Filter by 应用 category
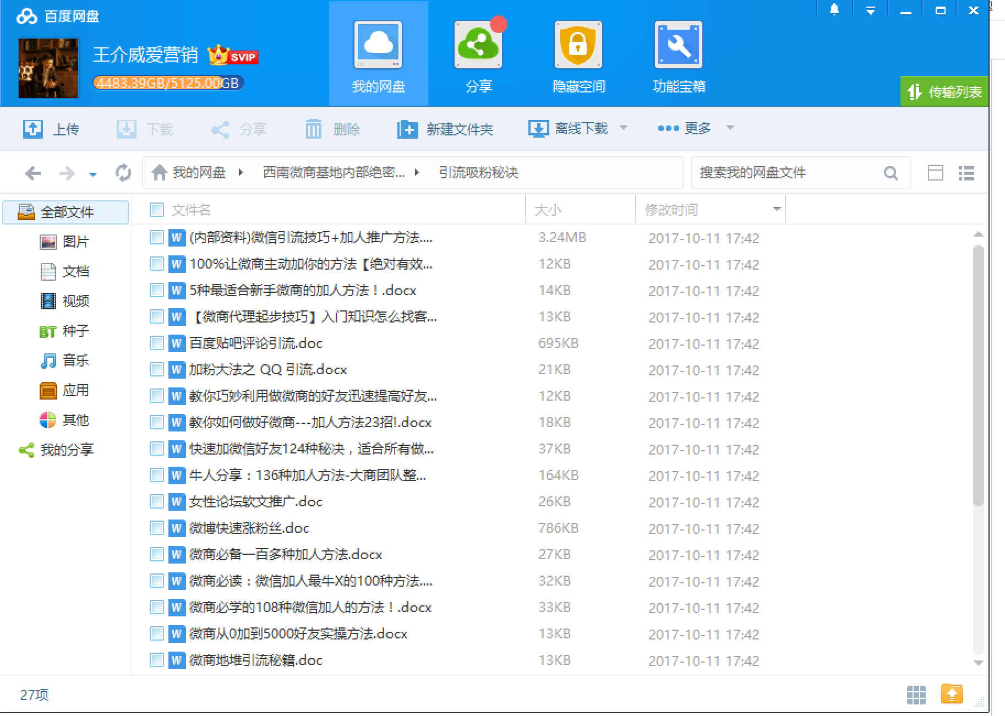The width and height of the screenshot is (1005, 716). pos(64,390)
